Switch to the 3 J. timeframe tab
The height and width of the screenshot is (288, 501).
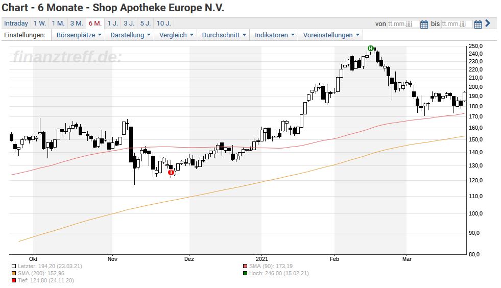(129, 23)
